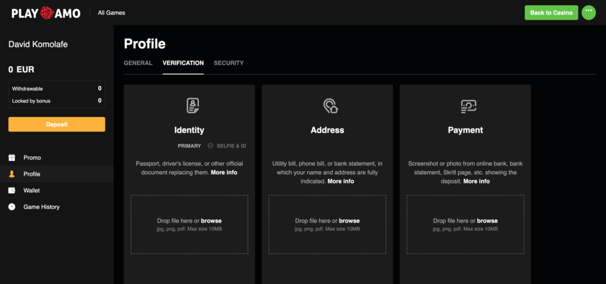Click the Identity card title
The image size is (606, 284).
click(189, 130)
